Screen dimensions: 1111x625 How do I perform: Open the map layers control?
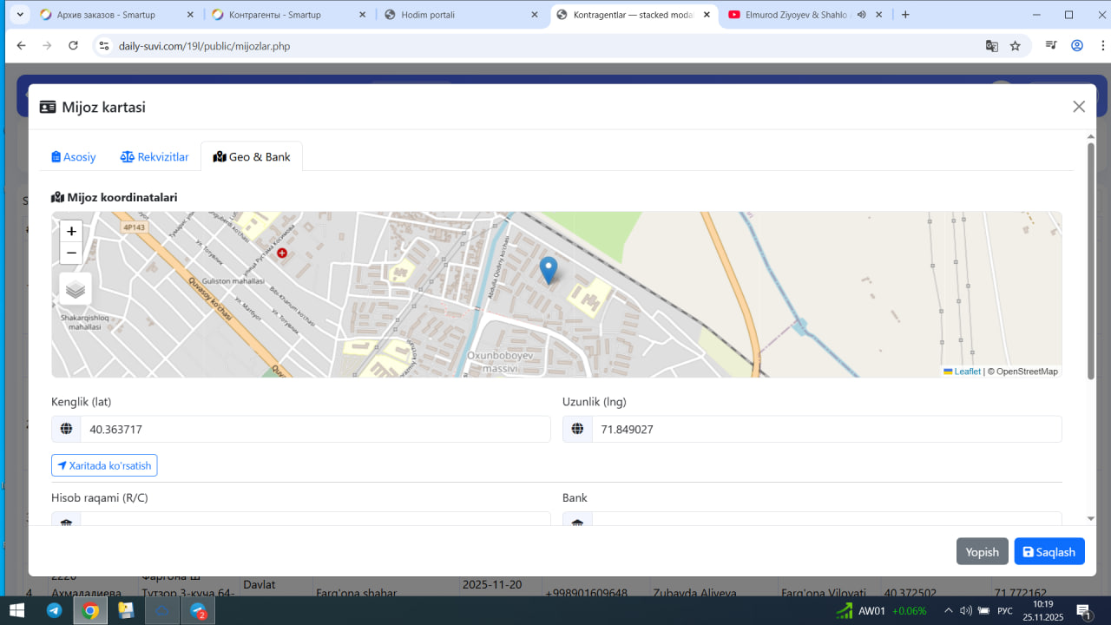coord(76,289)
